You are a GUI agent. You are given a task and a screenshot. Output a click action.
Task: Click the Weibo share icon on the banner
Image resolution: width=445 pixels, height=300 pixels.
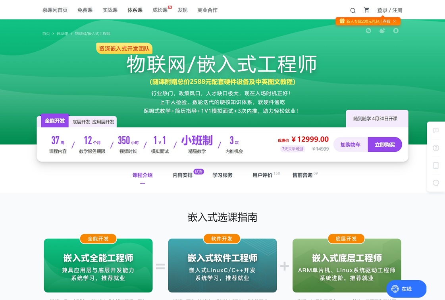tap(381, 31)
